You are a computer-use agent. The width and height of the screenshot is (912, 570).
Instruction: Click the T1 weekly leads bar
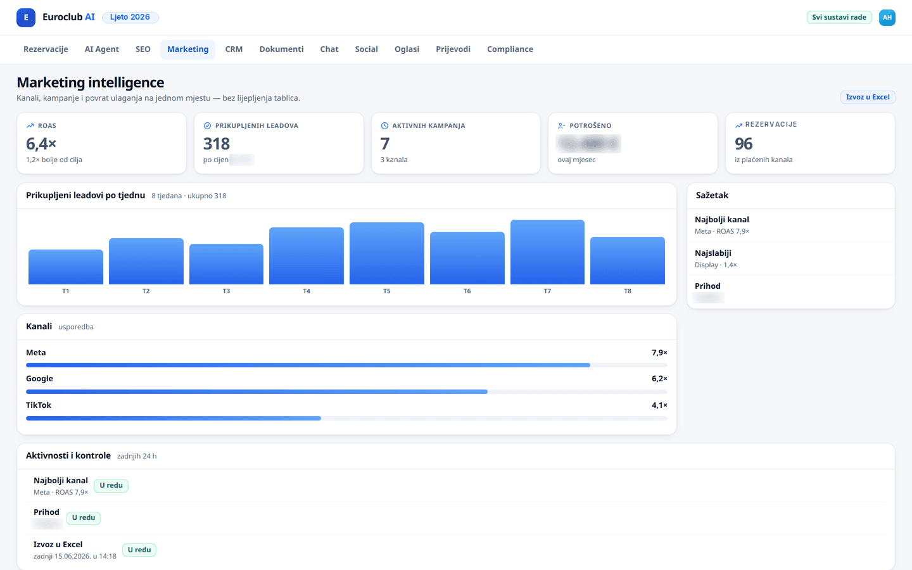66,267
